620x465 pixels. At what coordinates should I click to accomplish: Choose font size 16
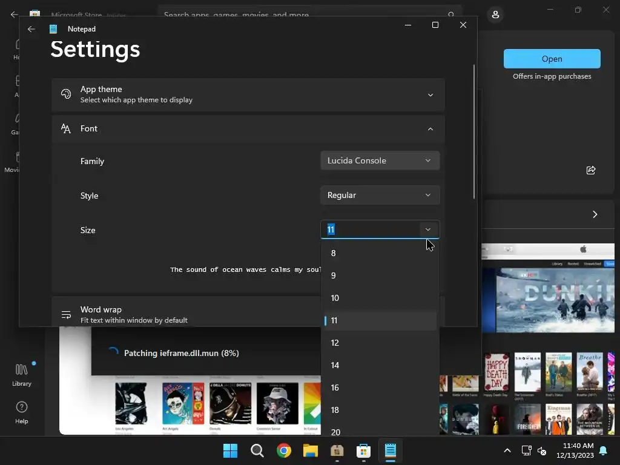click(380, 388)
